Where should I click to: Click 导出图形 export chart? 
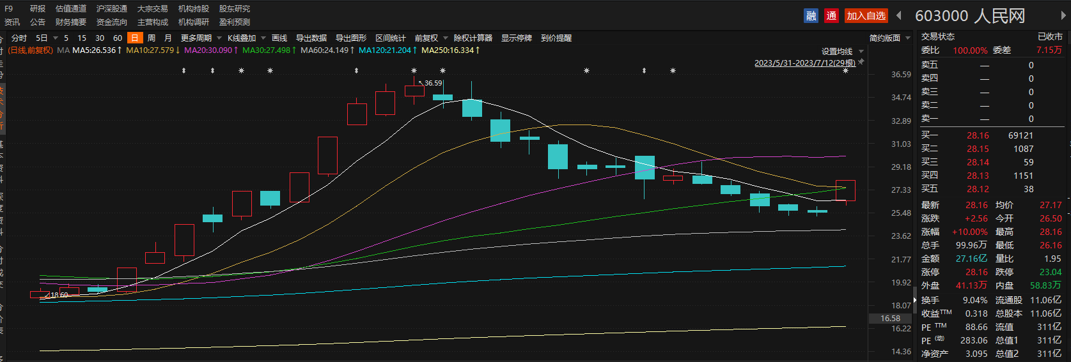point(351,38)
